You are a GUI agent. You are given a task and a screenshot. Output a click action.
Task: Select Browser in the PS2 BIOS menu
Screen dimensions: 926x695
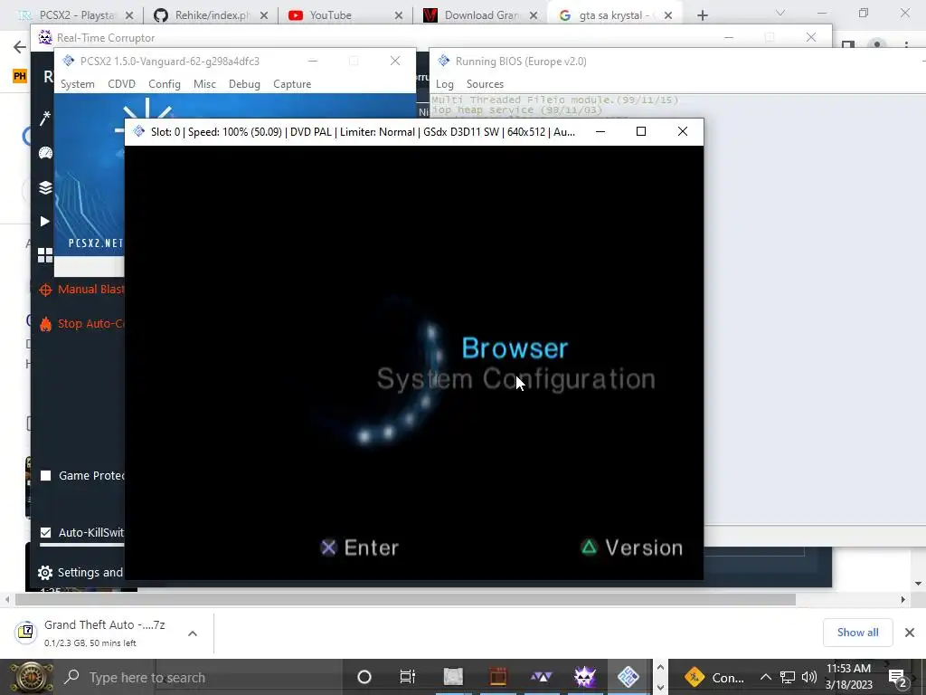tap(515, 347)
